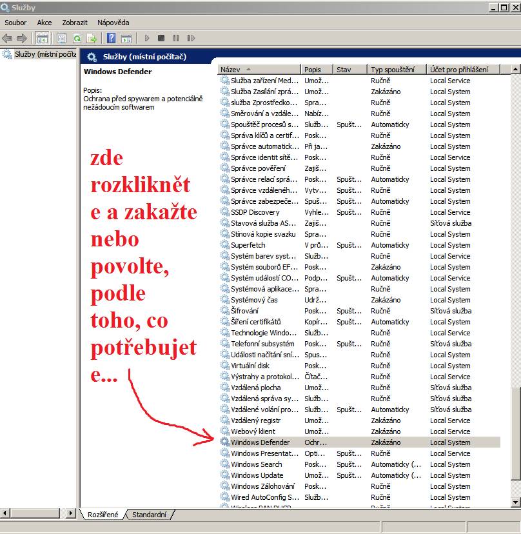Viewport: 521px width, 534px height.
Task: Select the Wired AutoConfig S… service name
Action: pos(265,497)
